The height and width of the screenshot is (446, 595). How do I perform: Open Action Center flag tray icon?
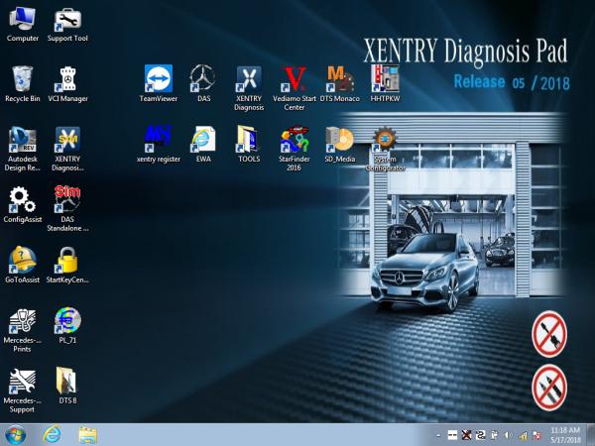[x=536, y=435]
